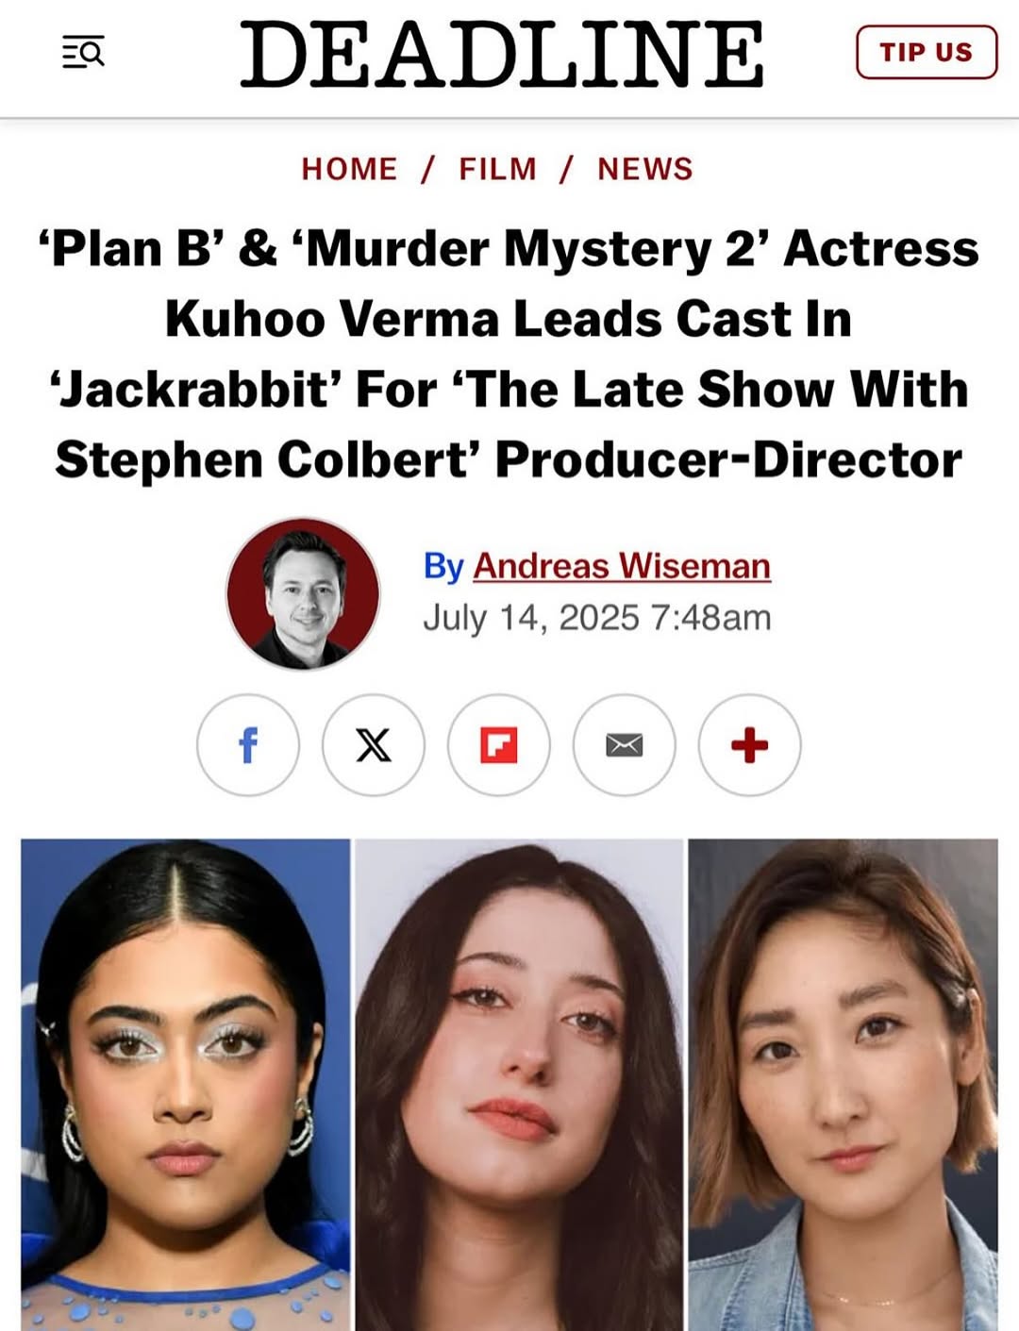
Task: Open the right actress photo with denim jacket
Action: click(843, 1085)
